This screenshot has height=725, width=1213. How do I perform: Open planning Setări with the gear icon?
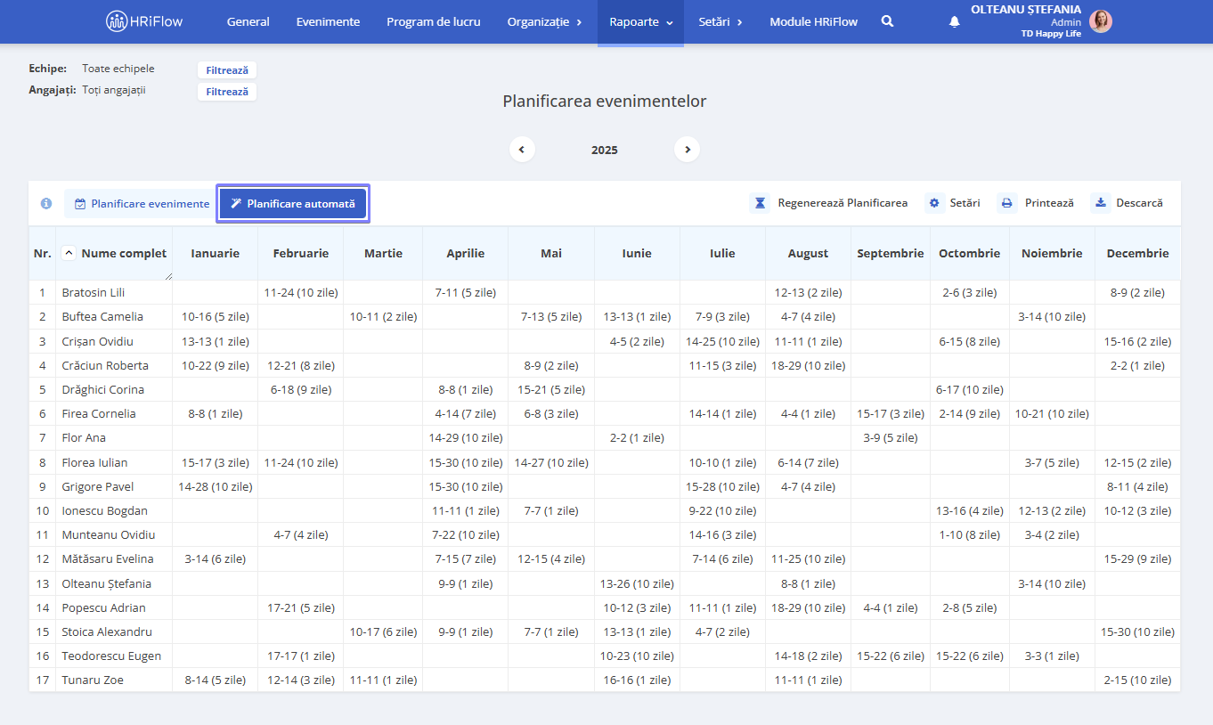954,203
